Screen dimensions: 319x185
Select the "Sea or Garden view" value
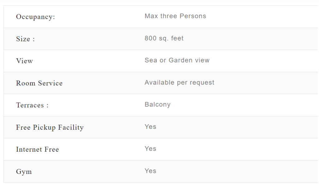coord(177,60)
